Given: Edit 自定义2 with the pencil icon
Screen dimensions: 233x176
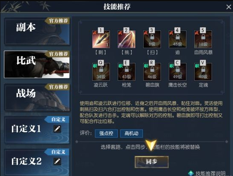Looking at the screenshot, I should pyautogui.click(x=57, y=161).
